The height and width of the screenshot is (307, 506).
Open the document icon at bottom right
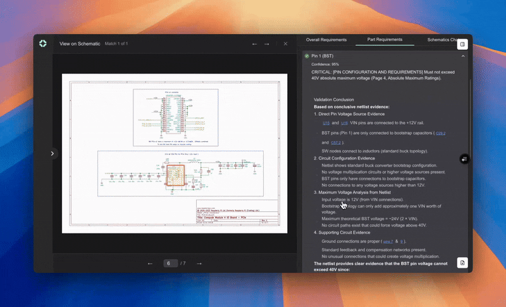tap(462, 262)
